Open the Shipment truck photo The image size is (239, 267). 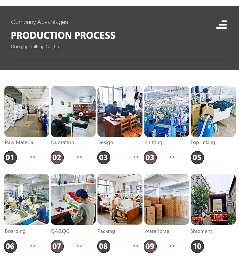[213, 199]
